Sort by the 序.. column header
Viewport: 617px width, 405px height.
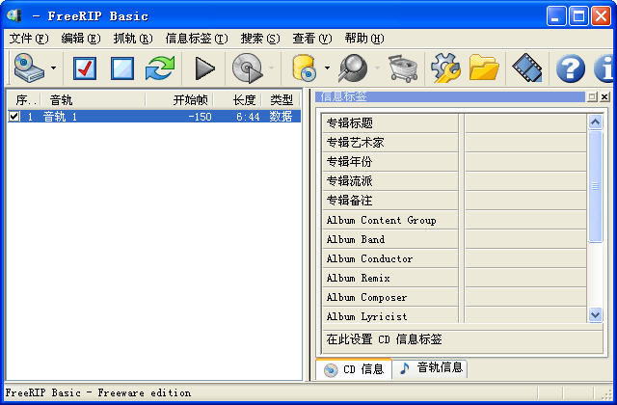click(23, 100)
